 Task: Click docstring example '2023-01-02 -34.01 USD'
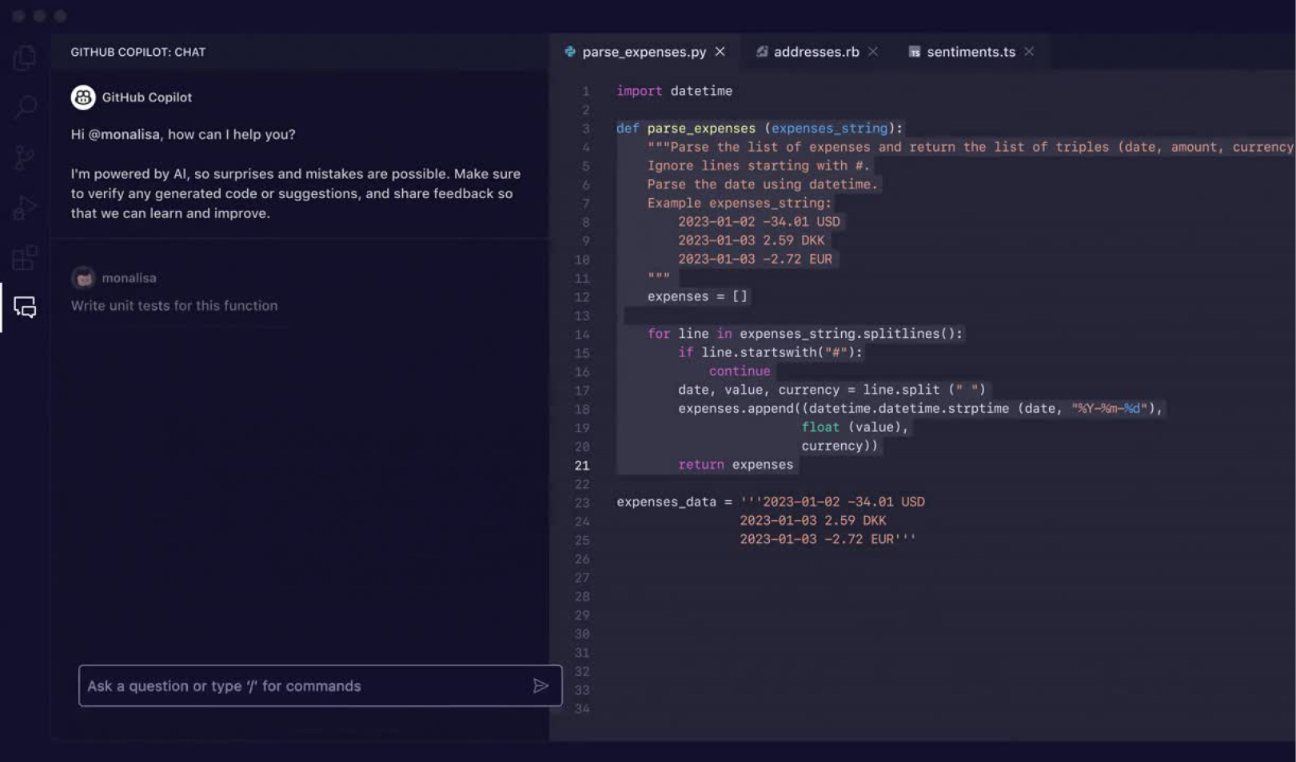[759, 221]
